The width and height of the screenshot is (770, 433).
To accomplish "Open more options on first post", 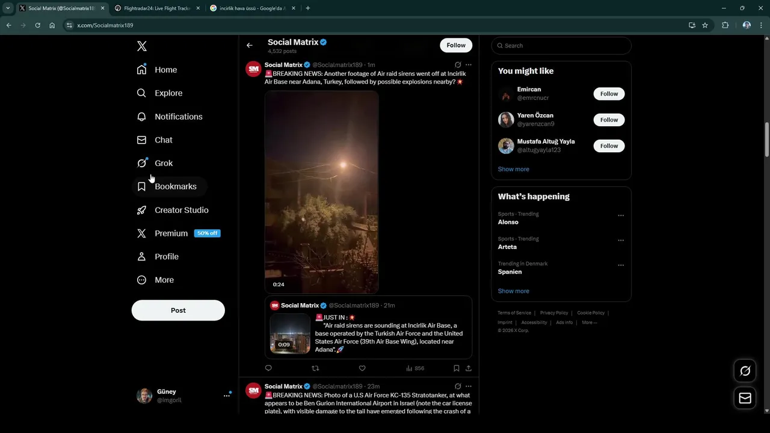I will [x=469, y=65].
